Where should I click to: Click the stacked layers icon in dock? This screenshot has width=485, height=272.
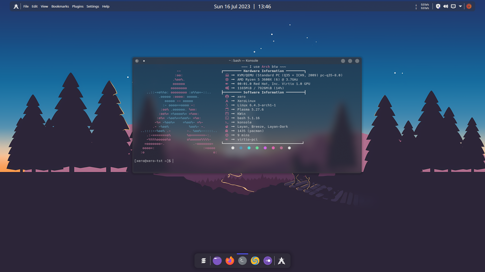pos(204,261)
